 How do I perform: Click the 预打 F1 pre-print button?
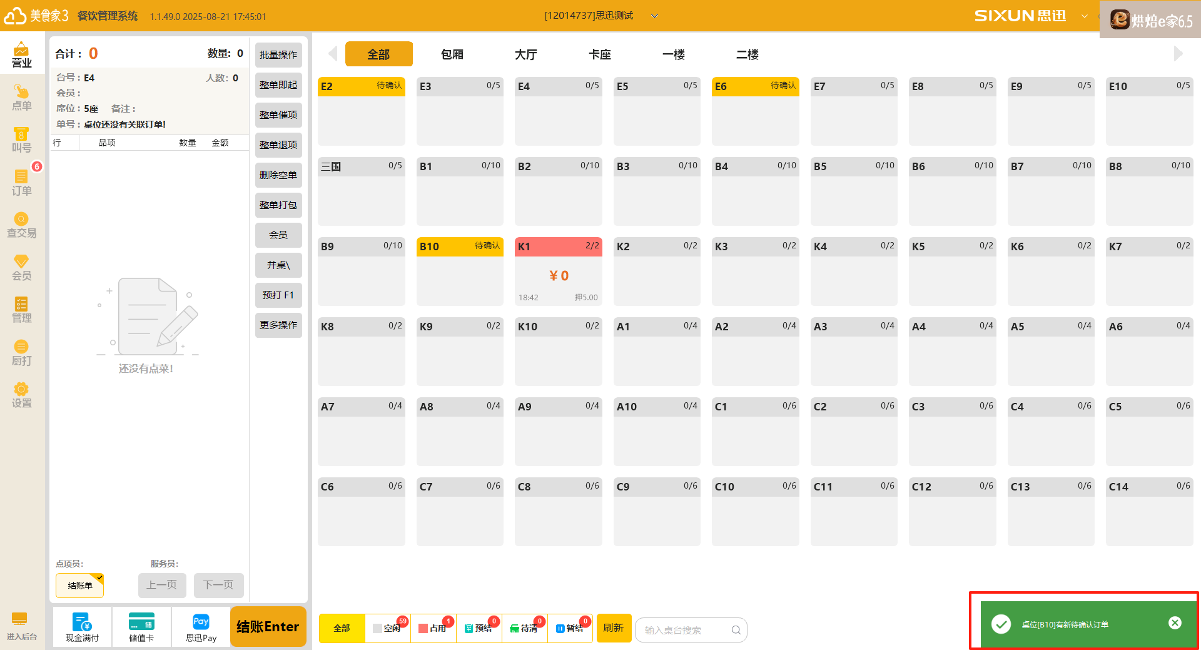[278, 295]
